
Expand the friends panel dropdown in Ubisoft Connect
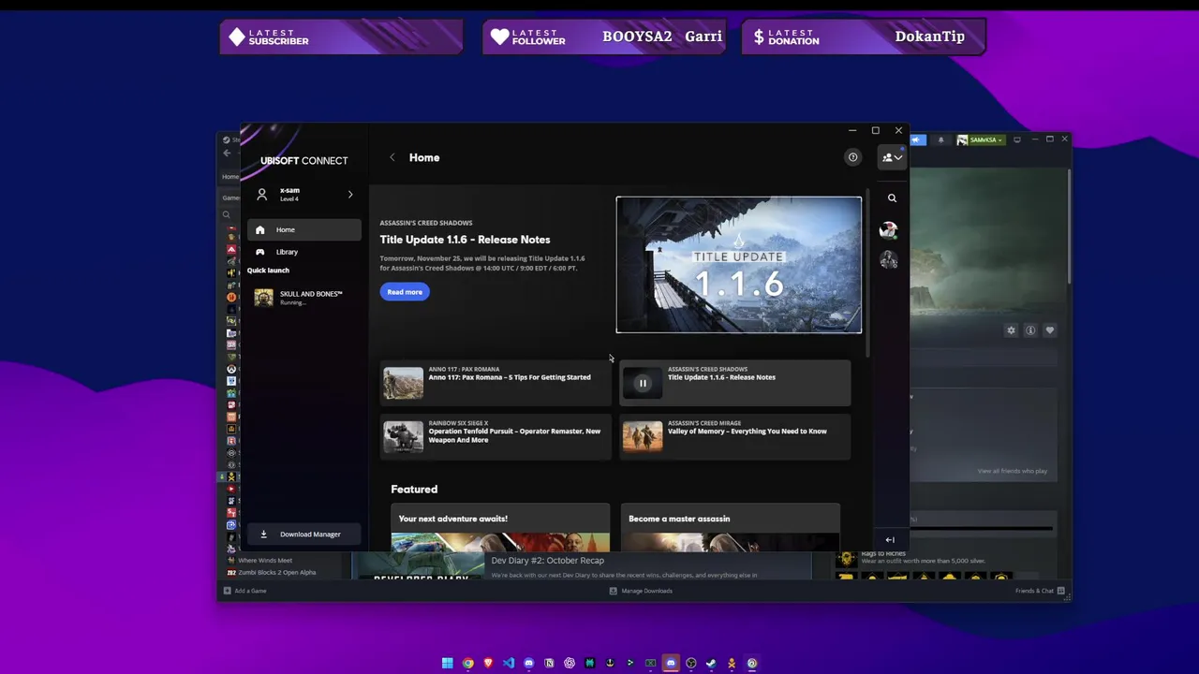(892, 157)
